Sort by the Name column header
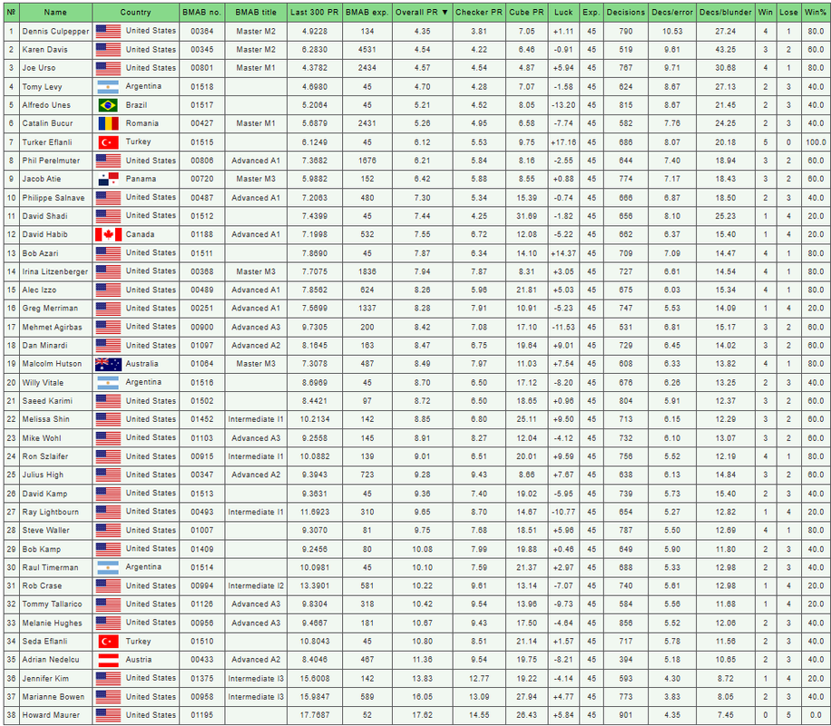831x726 pixels. point(55,12)
